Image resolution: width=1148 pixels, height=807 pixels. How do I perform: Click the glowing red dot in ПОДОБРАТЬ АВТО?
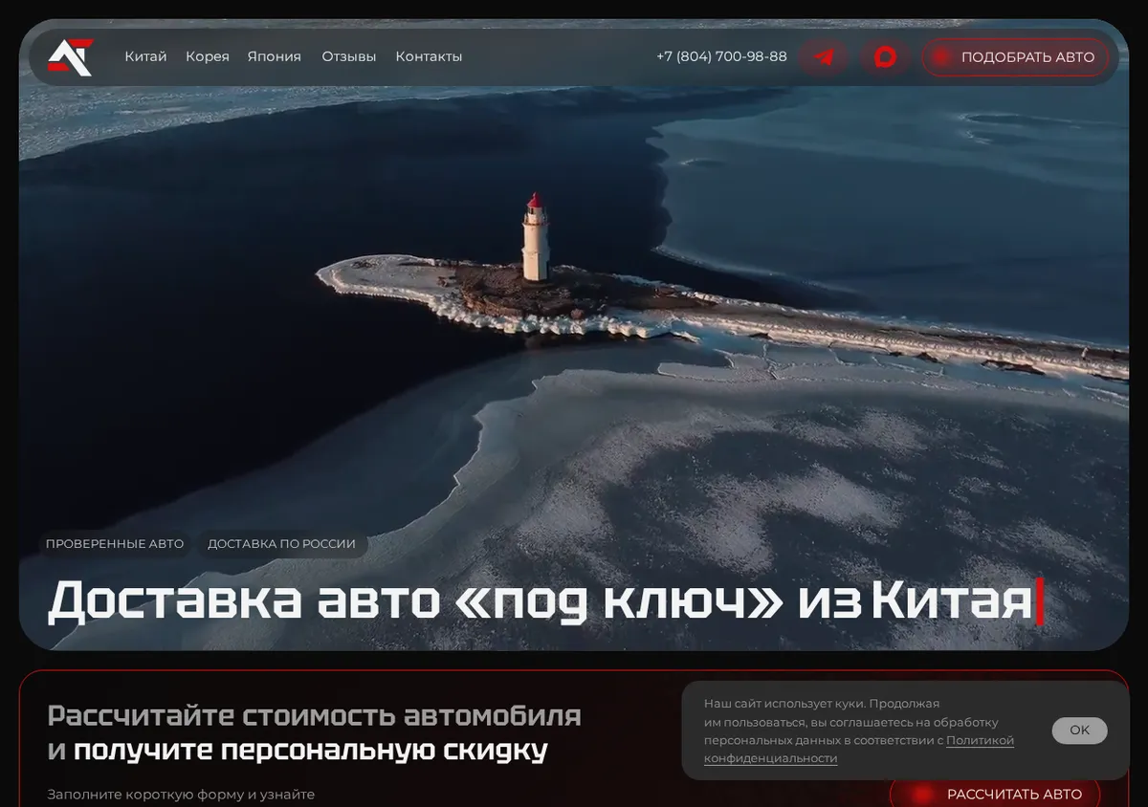click(x=940, y=57)
